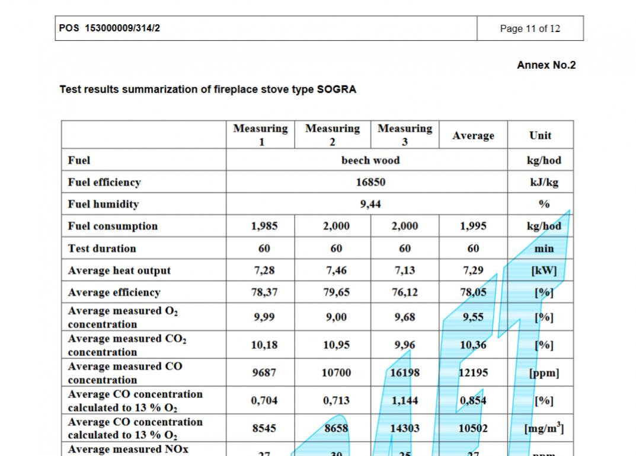Viewport: 636px width, 456px height.
Task: Select the 1,985 fuel consumption value
Action: coord(264,226)
